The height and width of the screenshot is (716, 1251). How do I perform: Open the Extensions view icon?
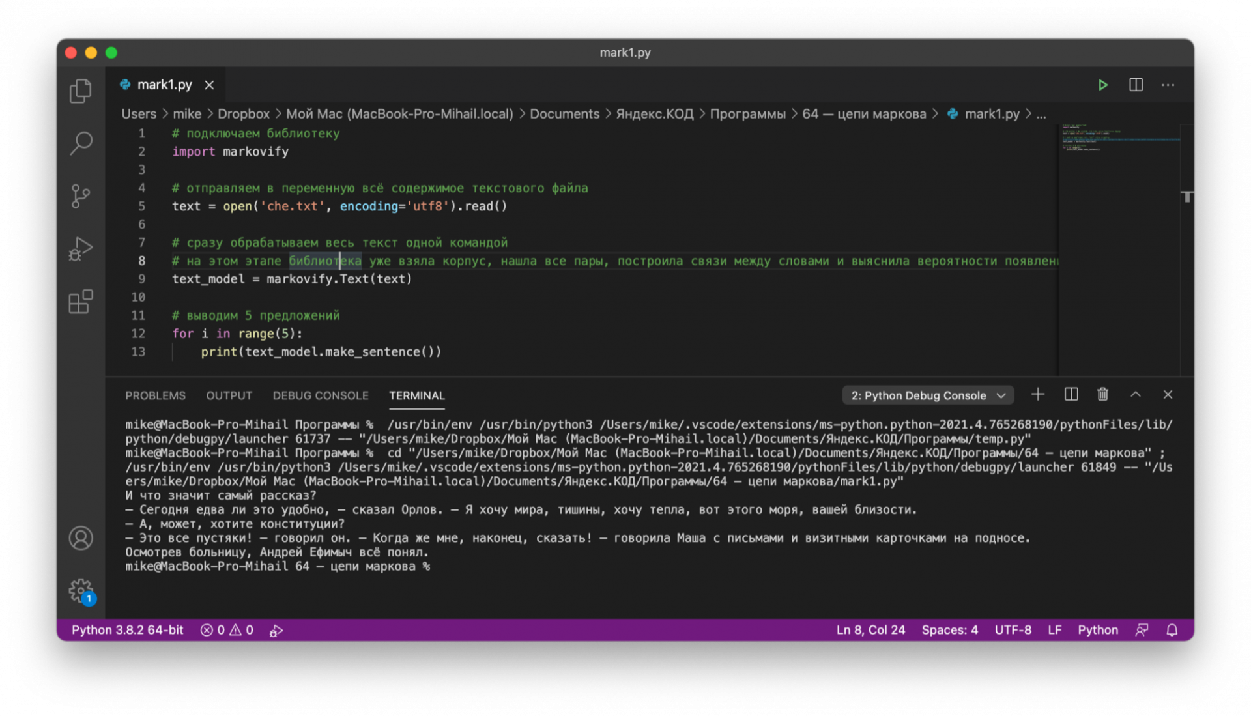tap(81, 302)
